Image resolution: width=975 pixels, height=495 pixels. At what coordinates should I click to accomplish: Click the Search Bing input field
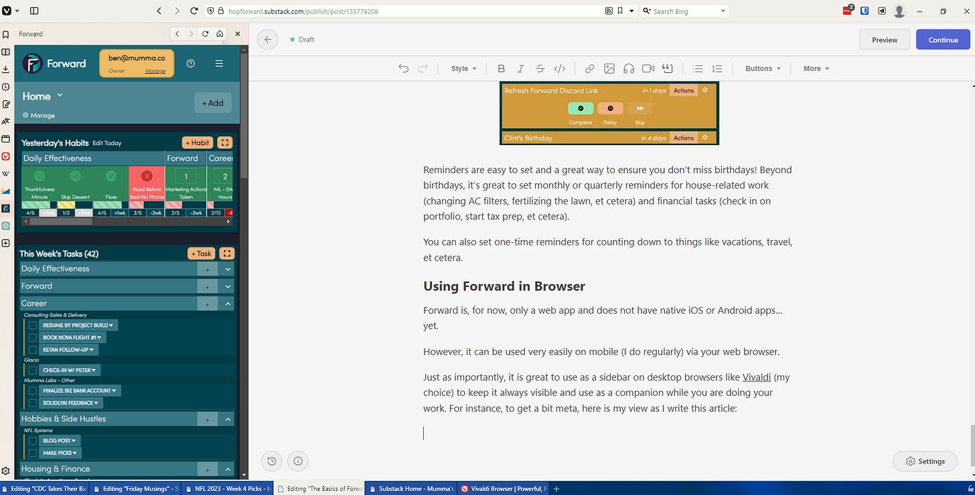[684, 11]
